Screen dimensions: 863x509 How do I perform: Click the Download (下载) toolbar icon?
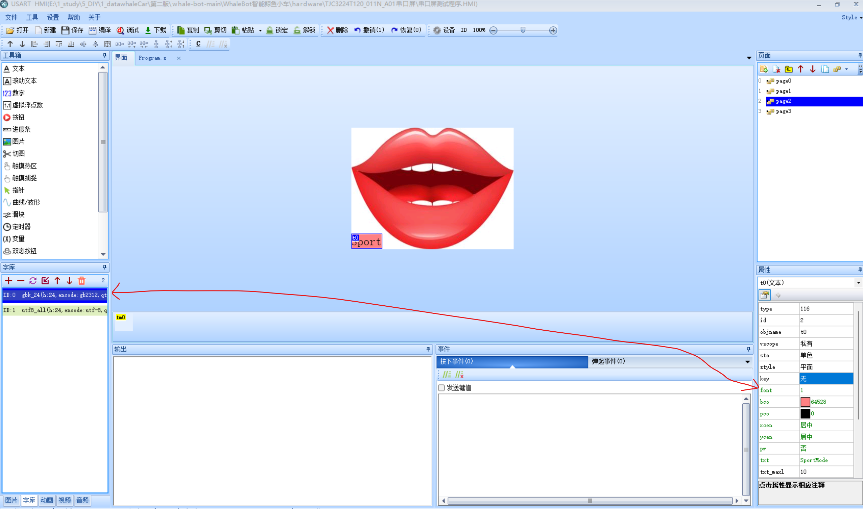148,30
